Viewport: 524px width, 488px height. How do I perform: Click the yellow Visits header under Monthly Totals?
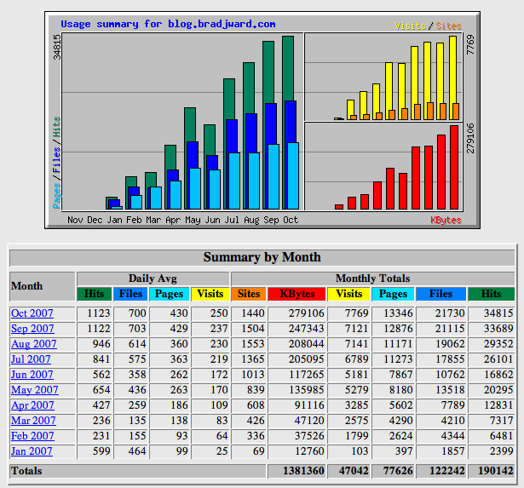point(349,294)
